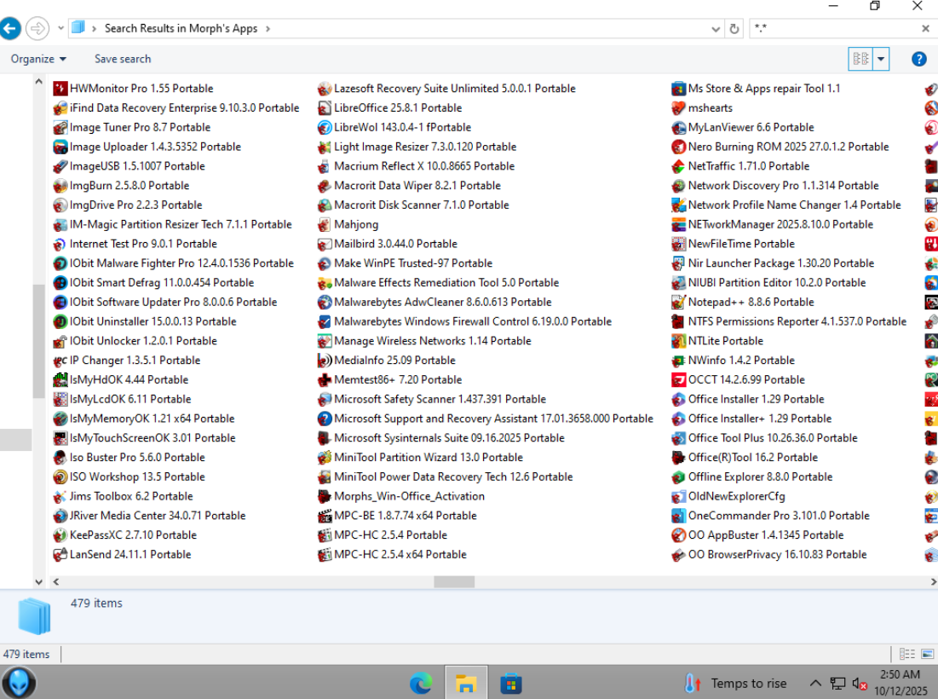The width and height of the screenshot is (938, 699).
Task: Select the Malwarebytes AdwCleaner icon
Action: 325,303
